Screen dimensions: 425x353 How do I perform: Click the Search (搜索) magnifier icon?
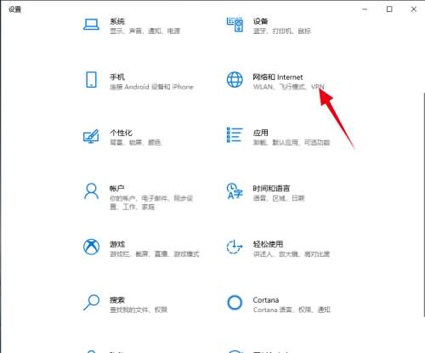91,302
